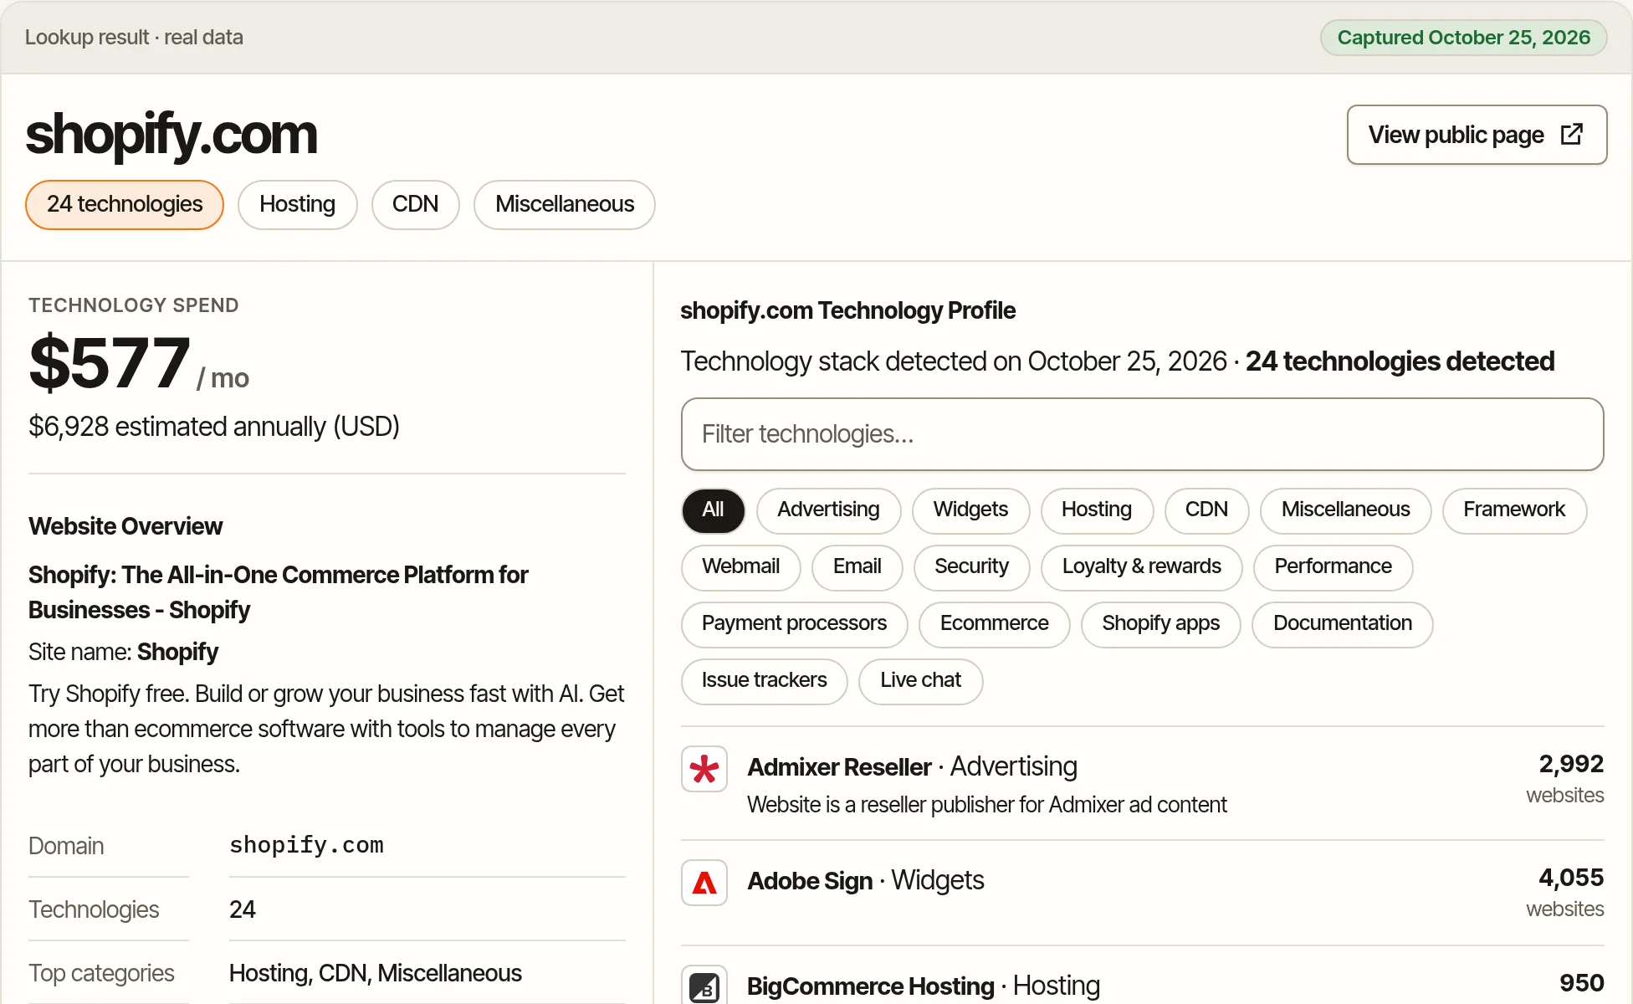The image size is (1633, 1004).
Task: Click the Hosting pill under shopify.com heading
Action: (297, 205)
